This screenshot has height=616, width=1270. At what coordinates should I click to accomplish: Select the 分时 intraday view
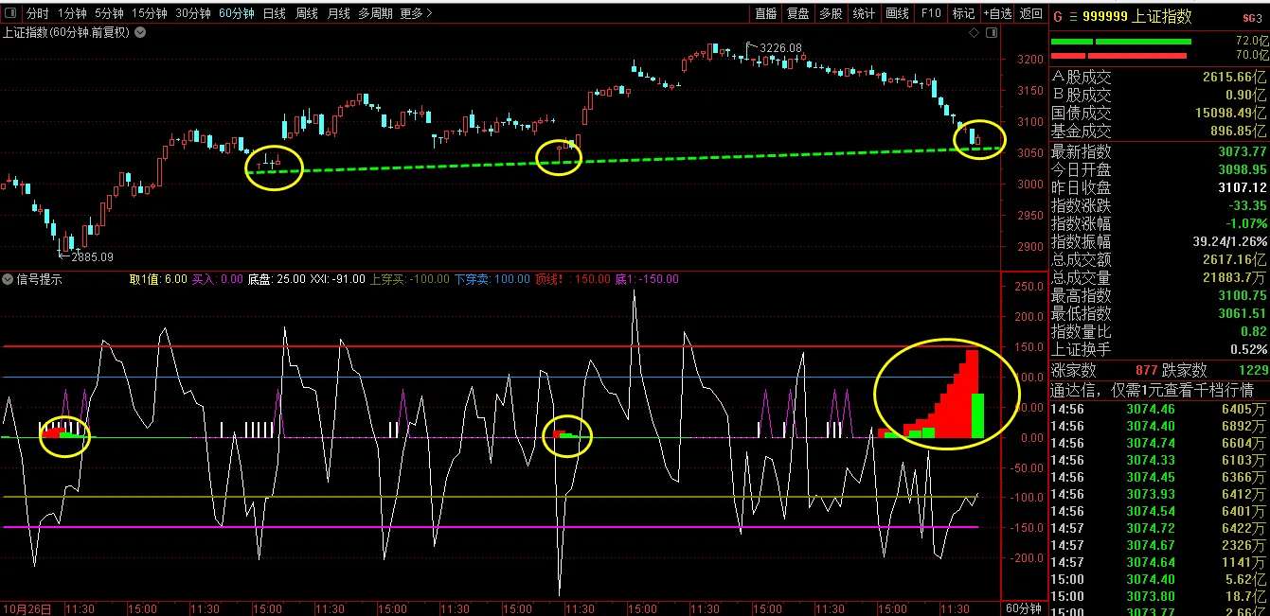37,13
